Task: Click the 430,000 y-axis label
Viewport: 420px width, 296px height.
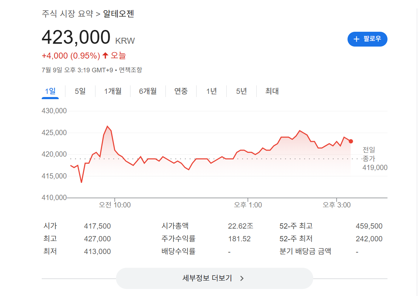Action: click(x=54, y=111)
